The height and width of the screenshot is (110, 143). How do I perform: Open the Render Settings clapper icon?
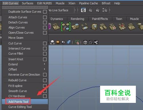pos(105,10)
